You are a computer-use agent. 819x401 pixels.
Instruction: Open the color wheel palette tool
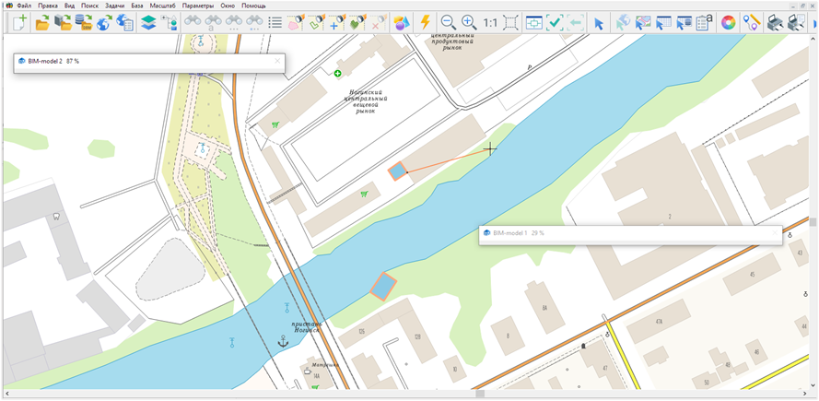point(728,23)
